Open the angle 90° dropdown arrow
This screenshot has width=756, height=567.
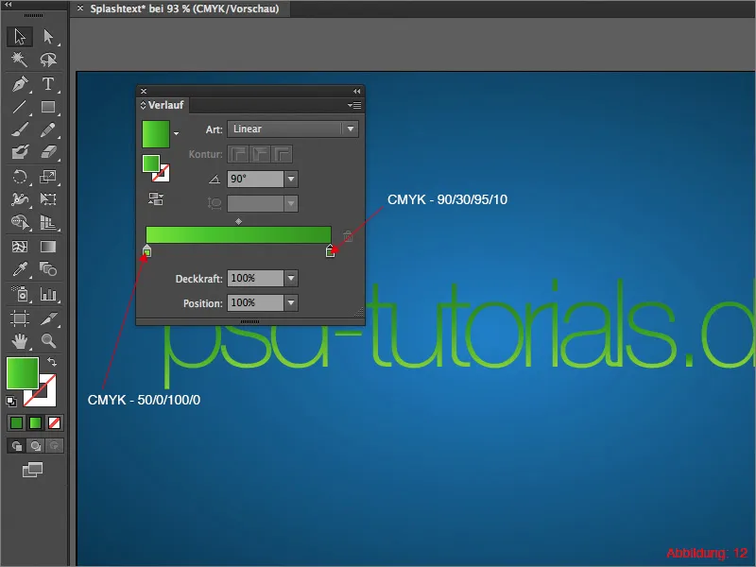[x=291, y=179]
